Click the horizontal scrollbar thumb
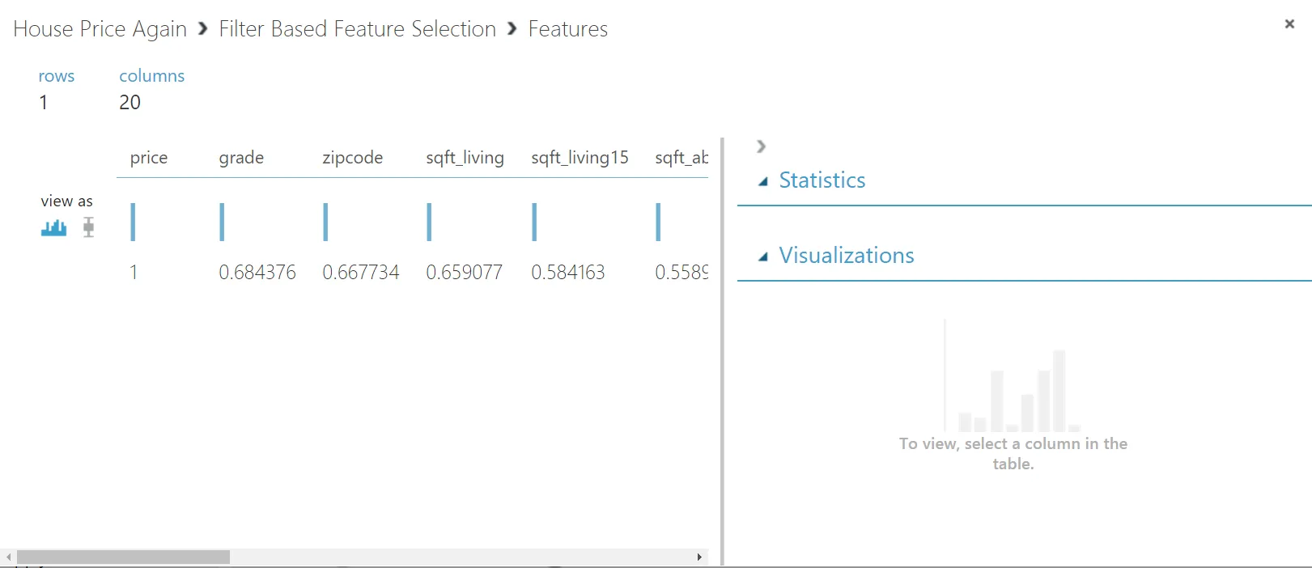Image resolution: width=1312 pixels, height=568 pixels. click(123, 557)
